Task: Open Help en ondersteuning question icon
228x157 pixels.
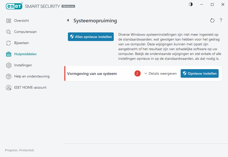Action: [8, 76]
